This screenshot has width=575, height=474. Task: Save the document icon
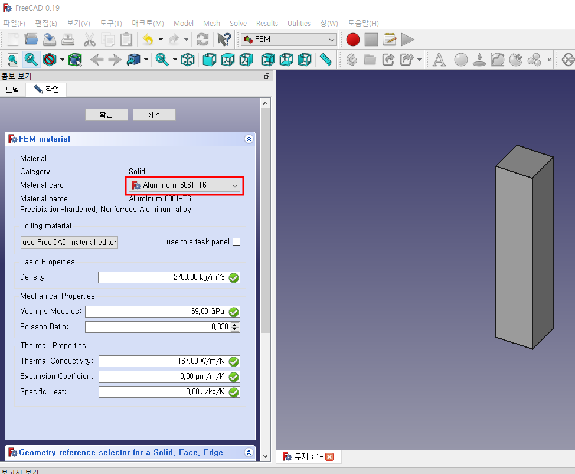[50, 40]
